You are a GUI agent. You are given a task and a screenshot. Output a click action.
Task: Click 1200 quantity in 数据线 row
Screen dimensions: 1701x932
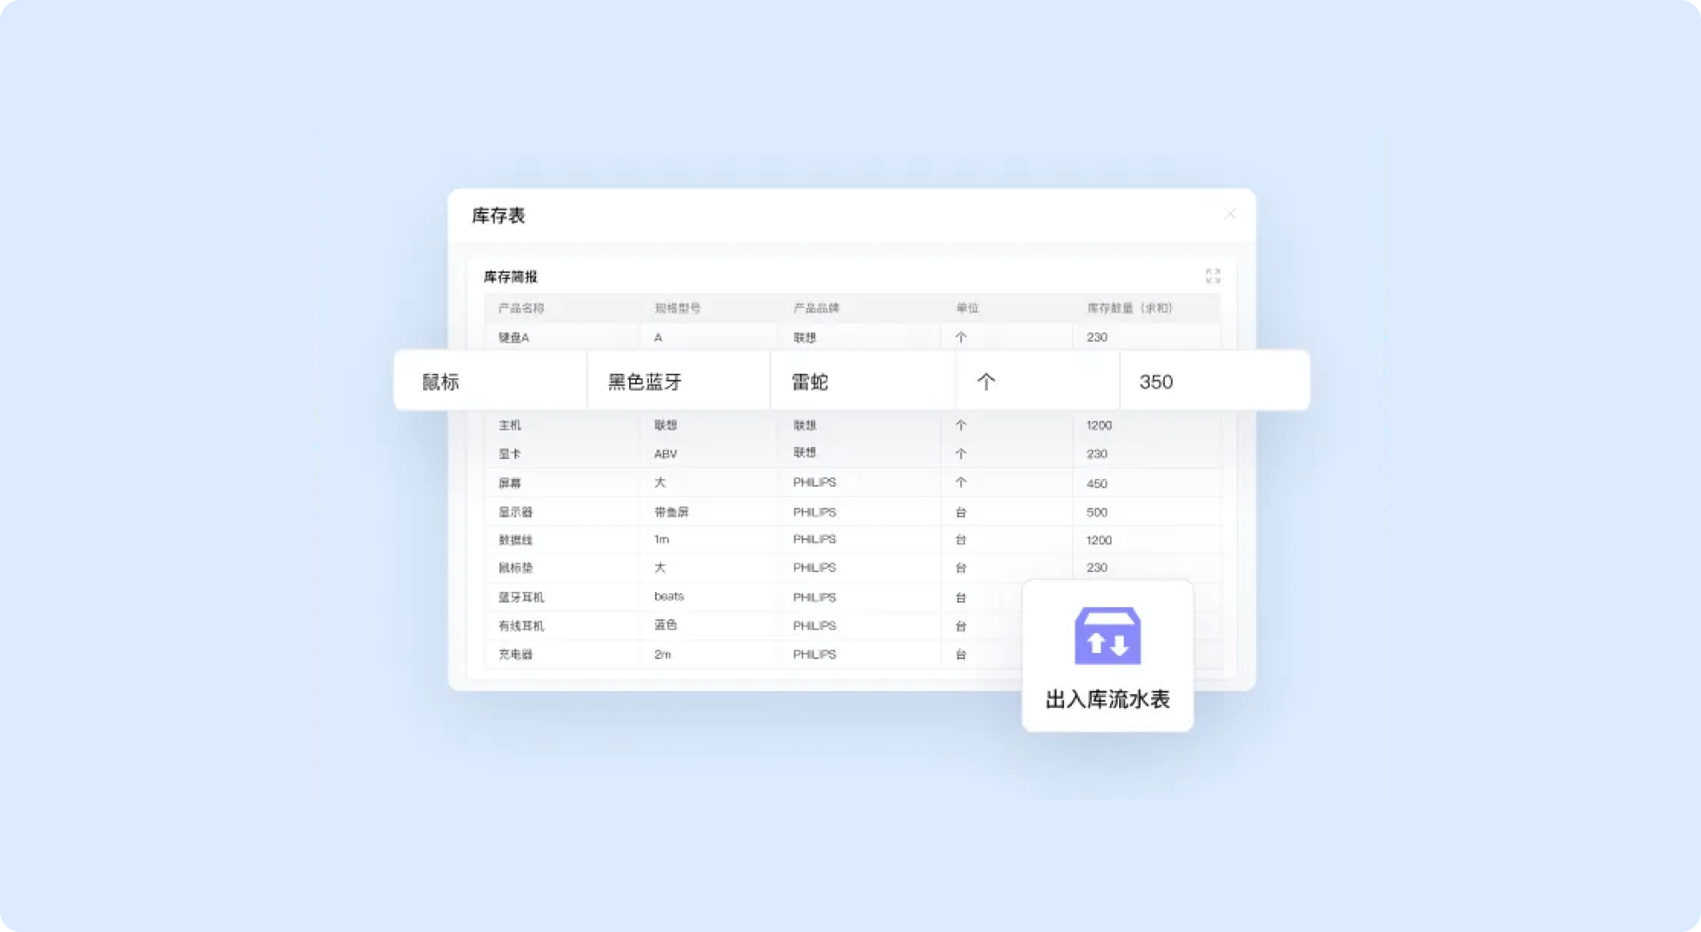(1099, 540)
